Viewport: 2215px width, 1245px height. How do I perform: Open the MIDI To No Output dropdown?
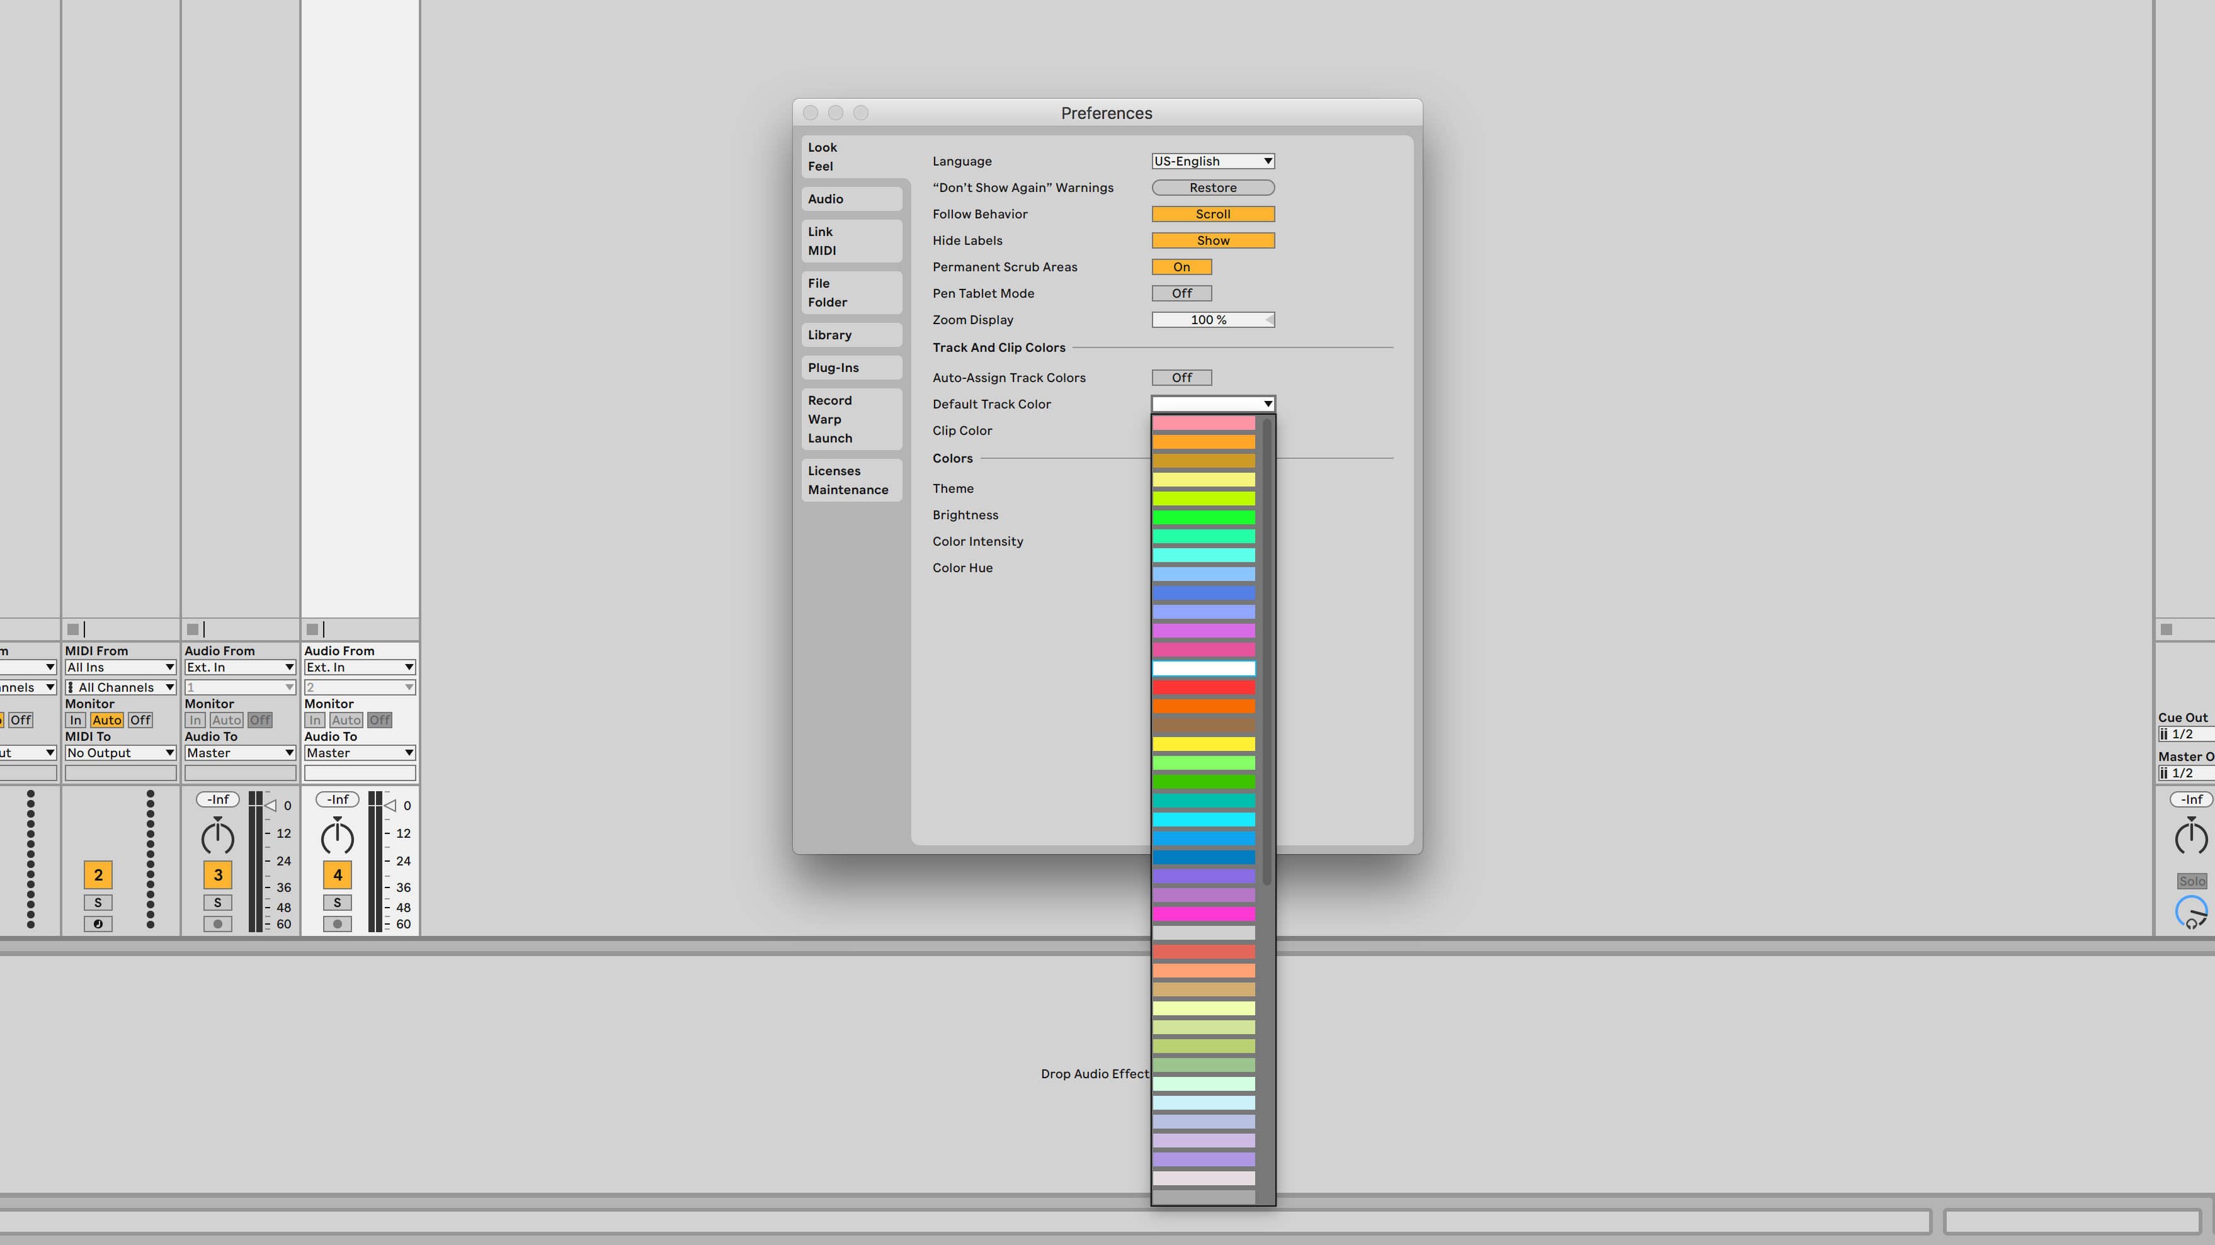(x=120, y=753)
